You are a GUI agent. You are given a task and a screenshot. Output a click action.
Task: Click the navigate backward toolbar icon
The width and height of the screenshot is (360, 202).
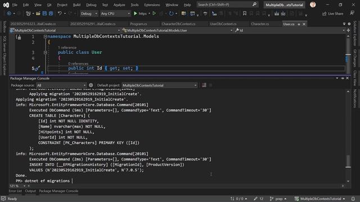coord(9,13)
